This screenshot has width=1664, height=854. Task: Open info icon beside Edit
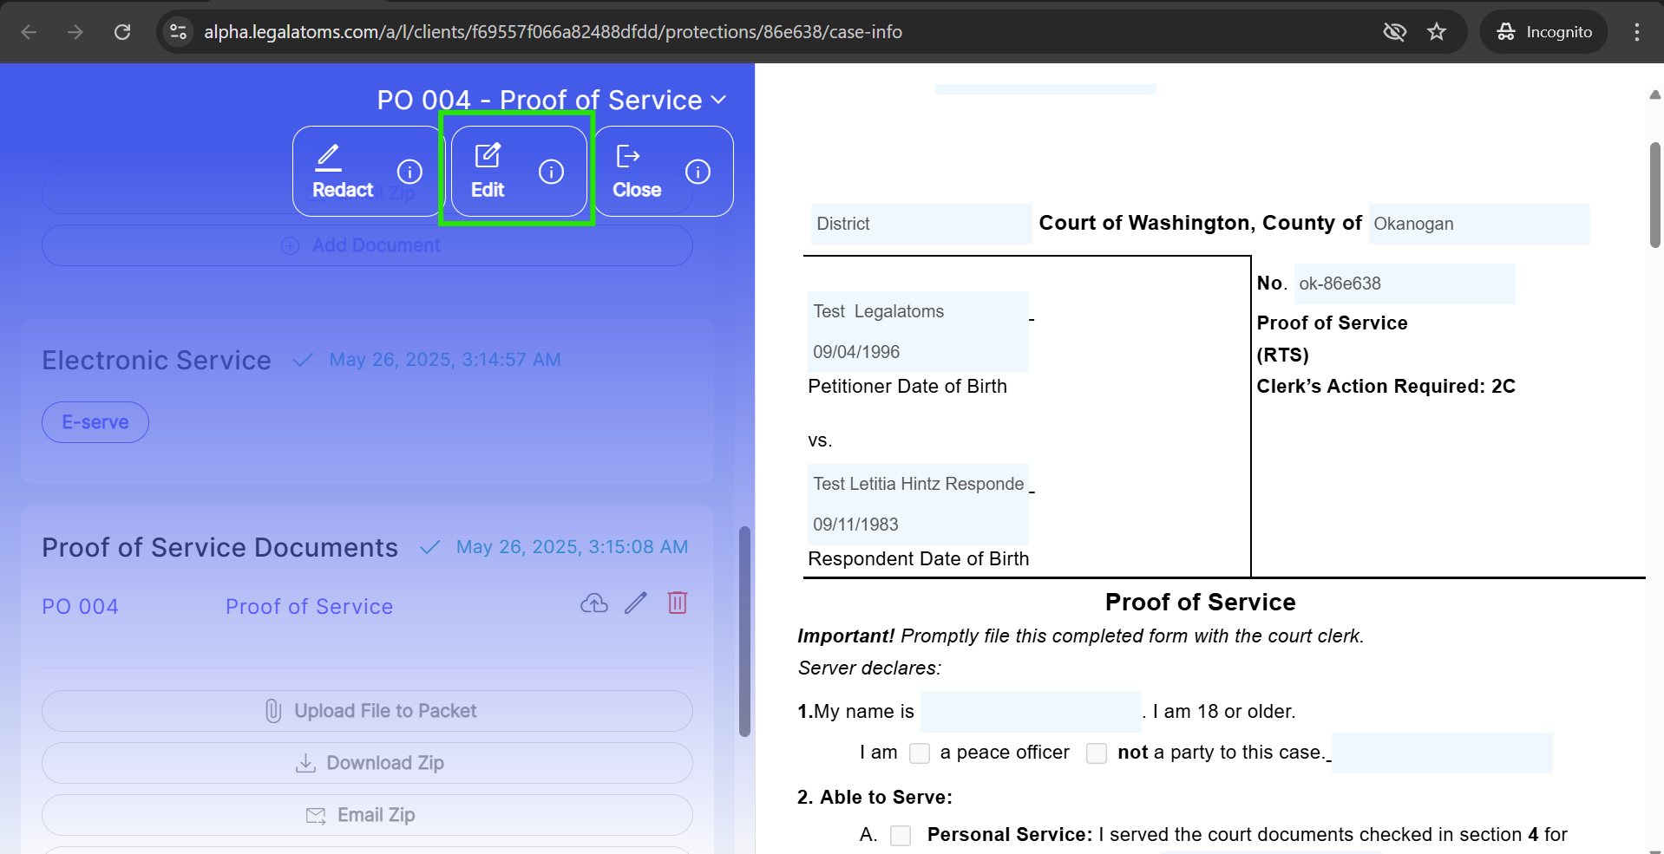point(551,172)
